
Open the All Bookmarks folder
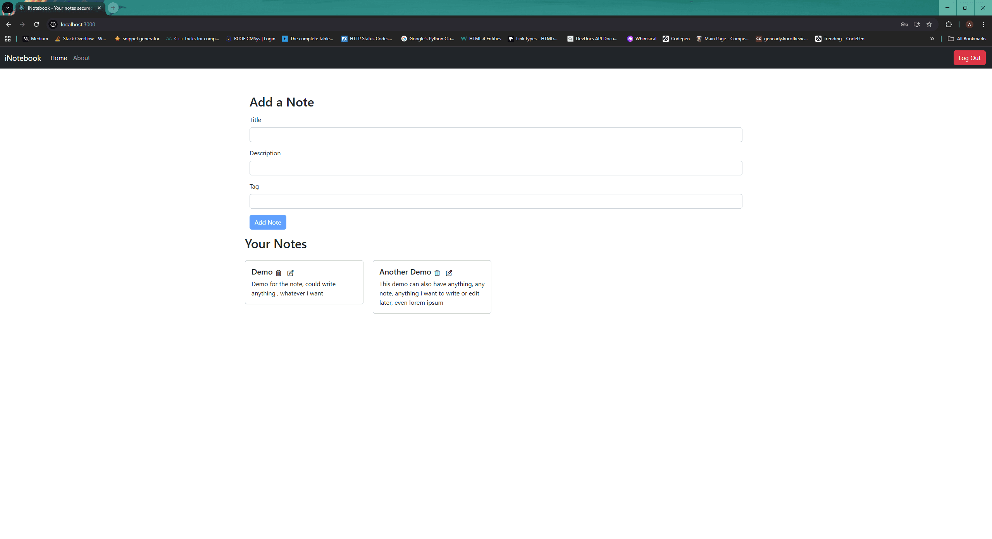(967, 39)
